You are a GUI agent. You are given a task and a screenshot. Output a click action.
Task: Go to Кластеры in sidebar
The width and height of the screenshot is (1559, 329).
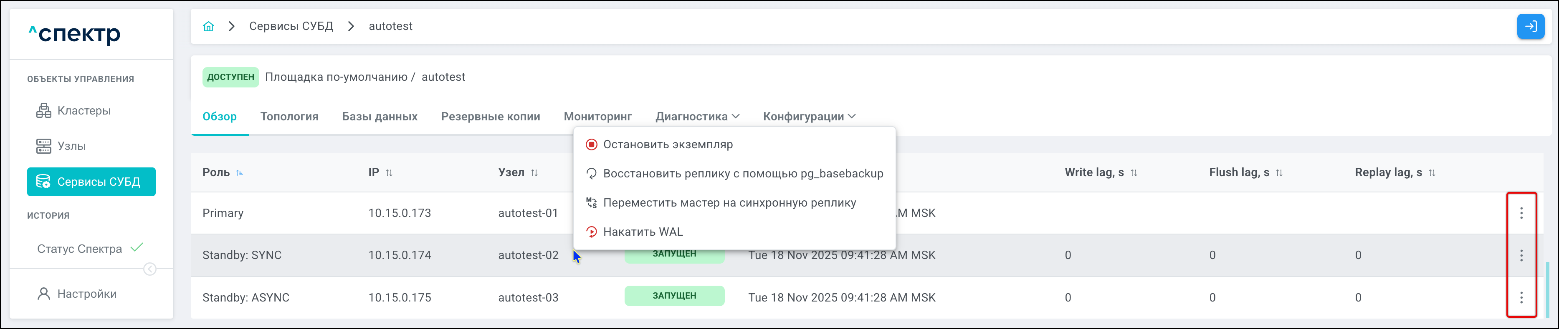(84, 110)
